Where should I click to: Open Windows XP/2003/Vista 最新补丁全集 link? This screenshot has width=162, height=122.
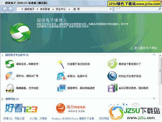point(73,119)
